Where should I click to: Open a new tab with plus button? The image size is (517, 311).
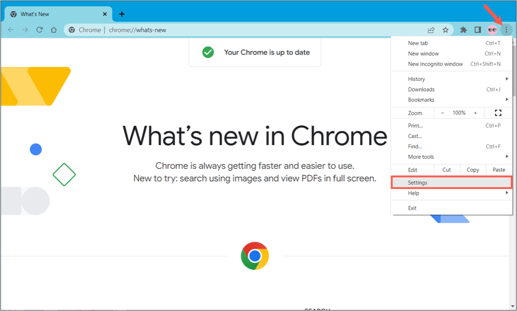click(122, 14)
